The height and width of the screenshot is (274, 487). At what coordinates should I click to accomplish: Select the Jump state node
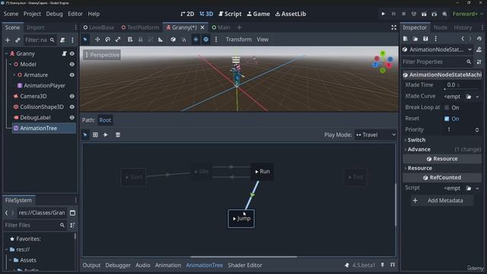(241, 218)
